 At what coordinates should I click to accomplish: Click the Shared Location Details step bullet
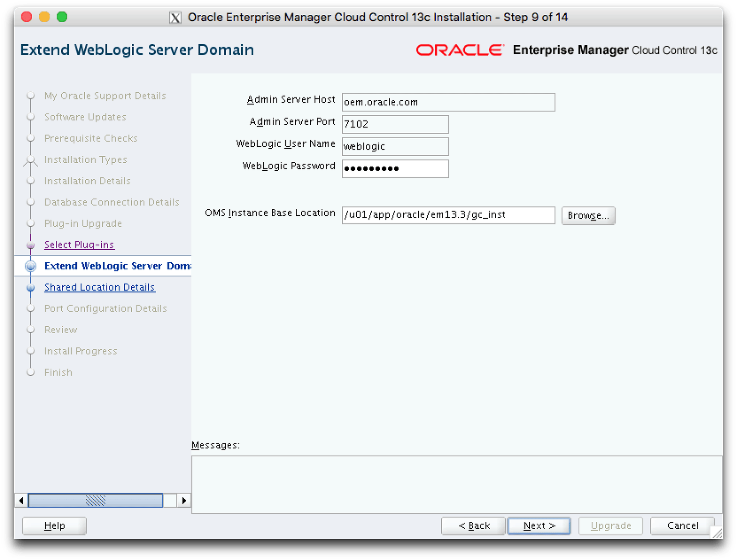(31, 288)
